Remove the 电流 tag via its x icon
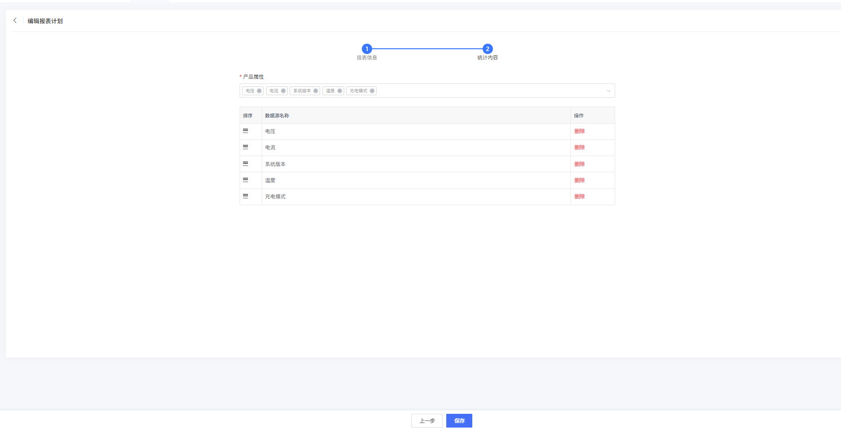This screenshot has width=841, height=431. click(x=283, y=91)
